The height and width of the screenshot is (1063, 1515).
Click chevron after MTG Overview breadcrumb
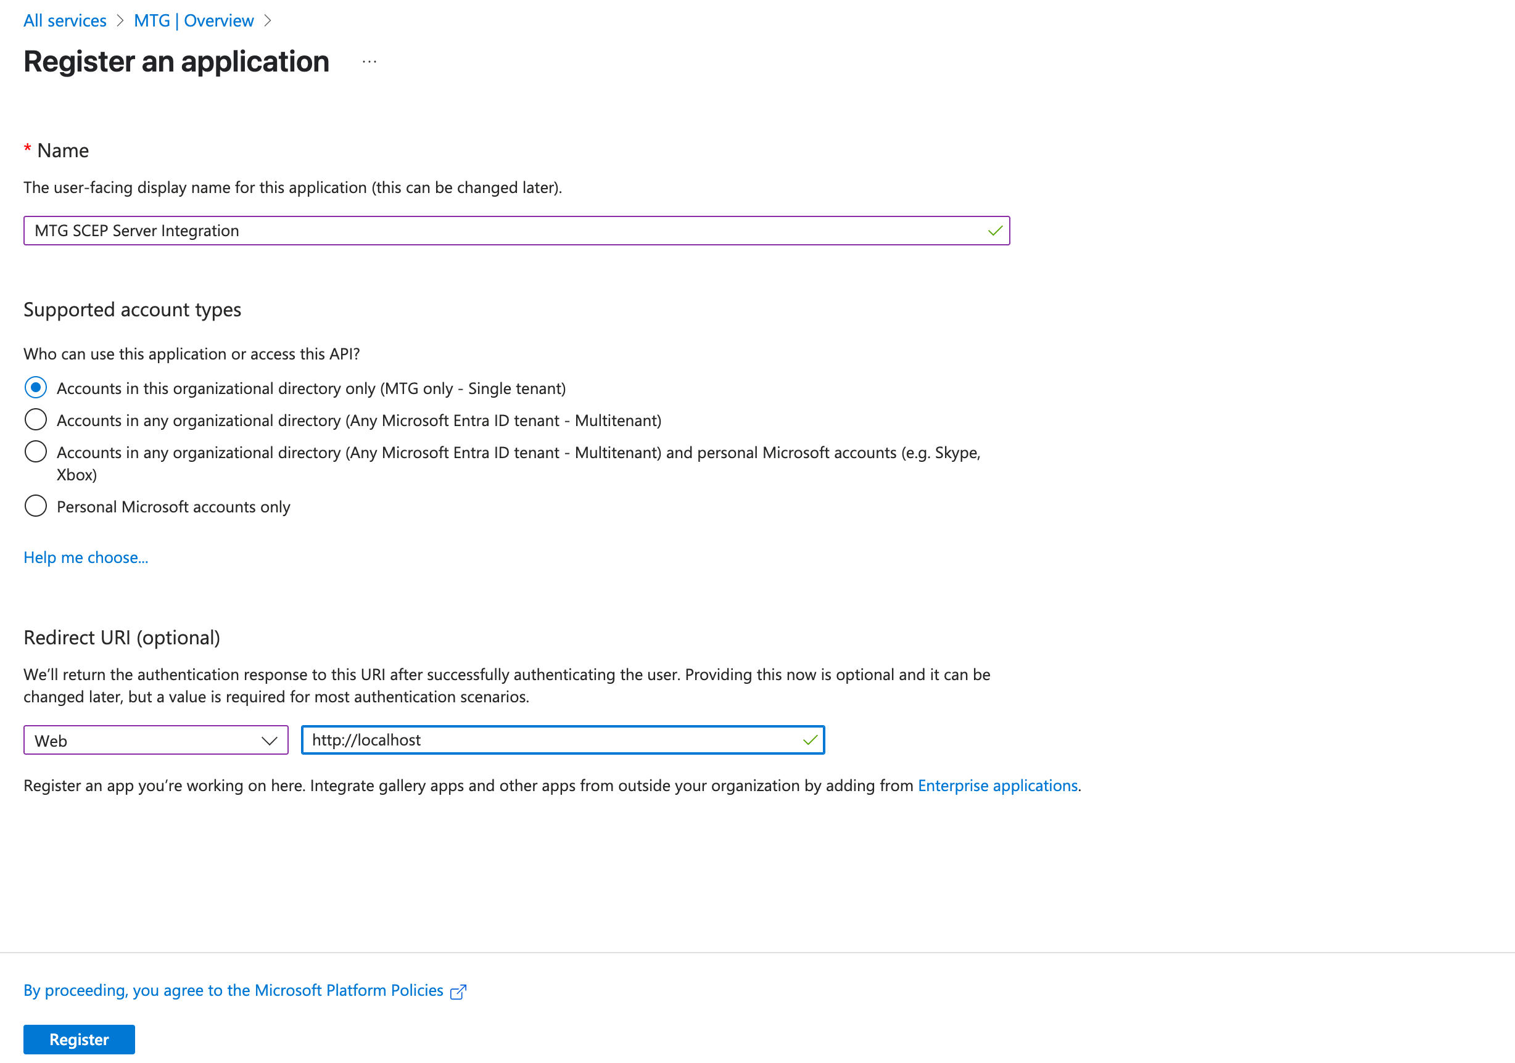click(267, 20)
